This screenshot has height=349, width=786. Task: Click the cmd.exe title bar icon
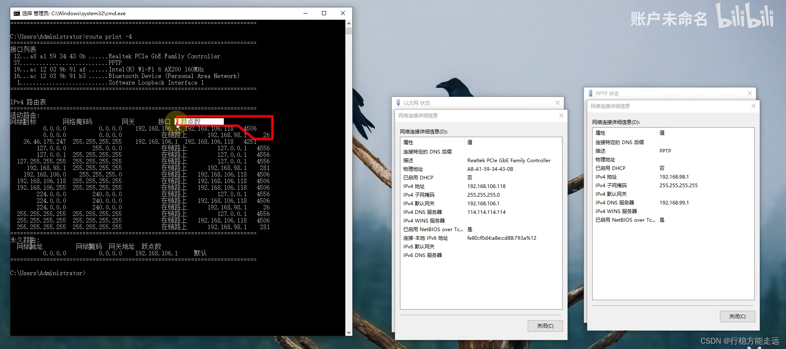click(x=16, y=13)
